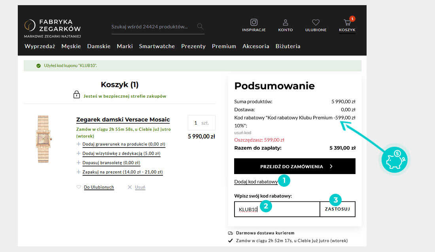
Task: Click the discount code input field
Action: tap(277, 209)
